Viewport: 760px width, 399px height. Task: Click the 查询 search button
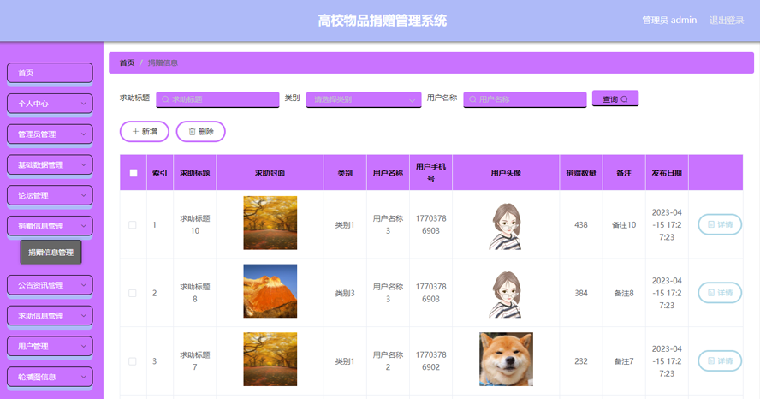point(615,99)
